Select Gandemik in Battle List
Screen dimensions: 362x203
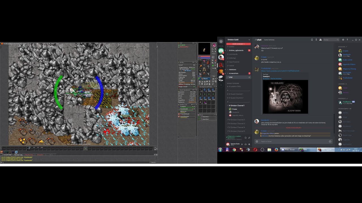(x=187, y=109)
